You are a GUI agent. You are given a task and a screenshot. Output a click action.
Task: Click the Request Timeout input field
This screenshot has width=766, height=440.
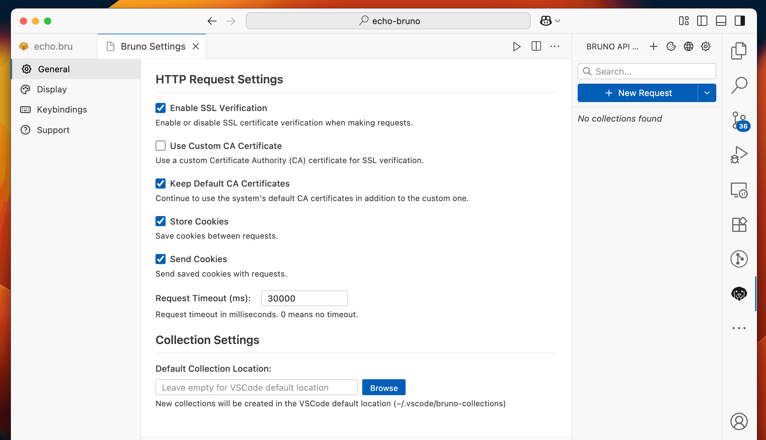[x=304, y=298]
